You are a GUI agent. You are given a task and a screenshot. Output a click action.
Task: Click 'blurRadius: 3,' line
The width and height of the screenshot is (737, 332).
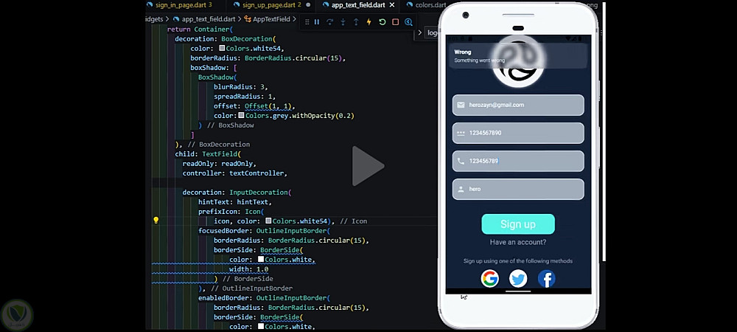[241, 86]
